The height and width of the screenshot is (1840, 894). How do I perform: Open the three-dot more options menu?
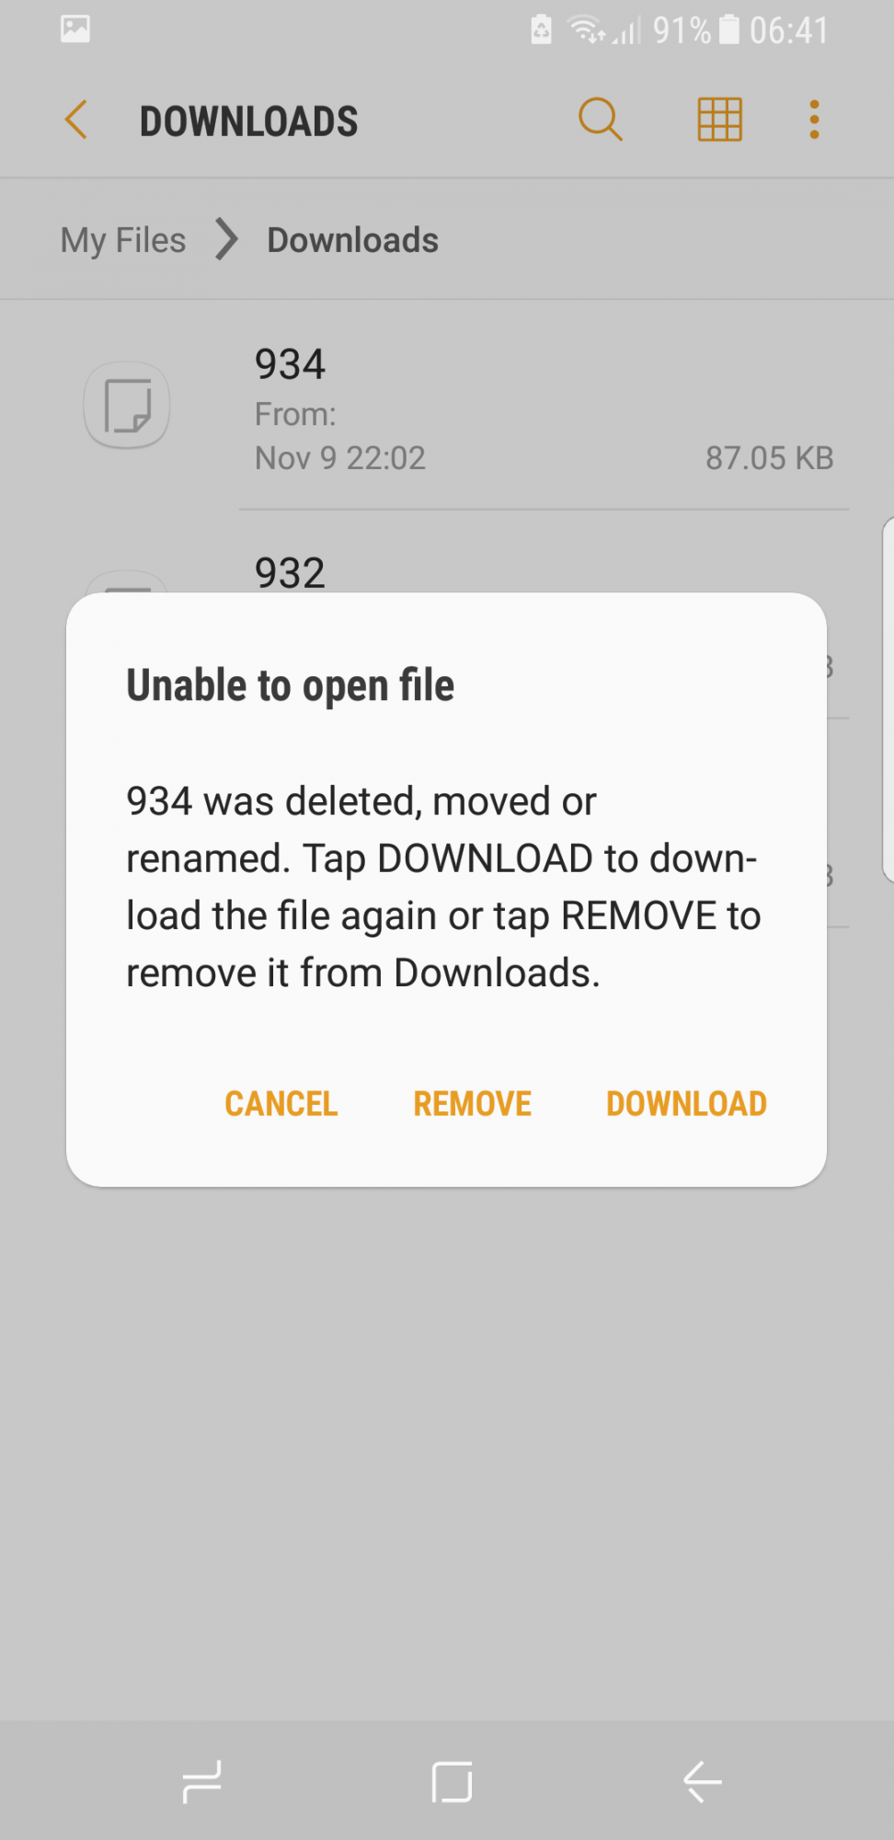point(814,120)
